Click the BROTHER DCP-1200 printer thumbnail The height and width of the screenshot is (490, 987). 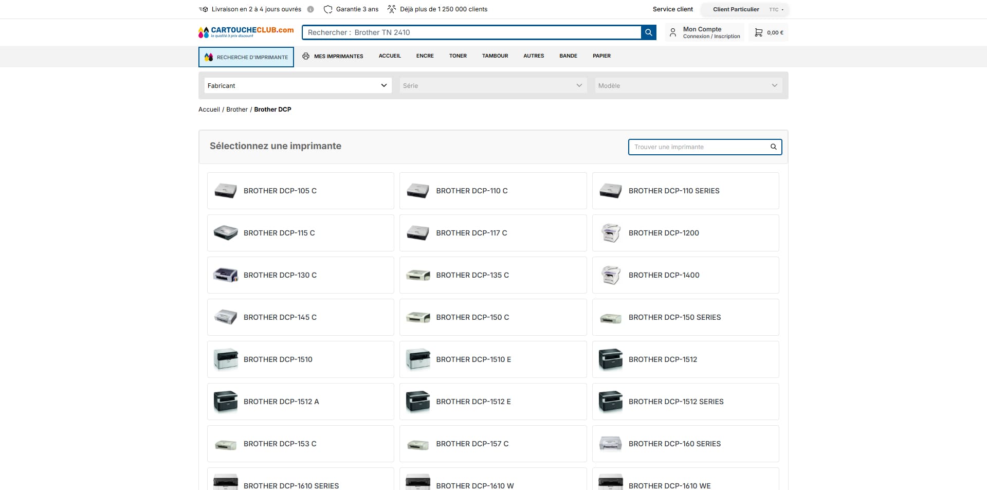611,233
